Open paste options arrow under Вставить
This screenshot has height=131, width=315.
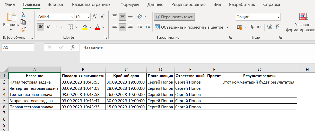[x=11, y=30]
